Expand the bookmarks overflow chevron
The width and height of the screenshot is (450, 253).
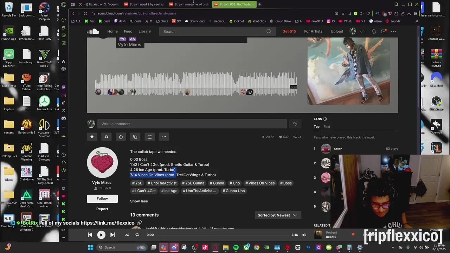coord(417,21)
